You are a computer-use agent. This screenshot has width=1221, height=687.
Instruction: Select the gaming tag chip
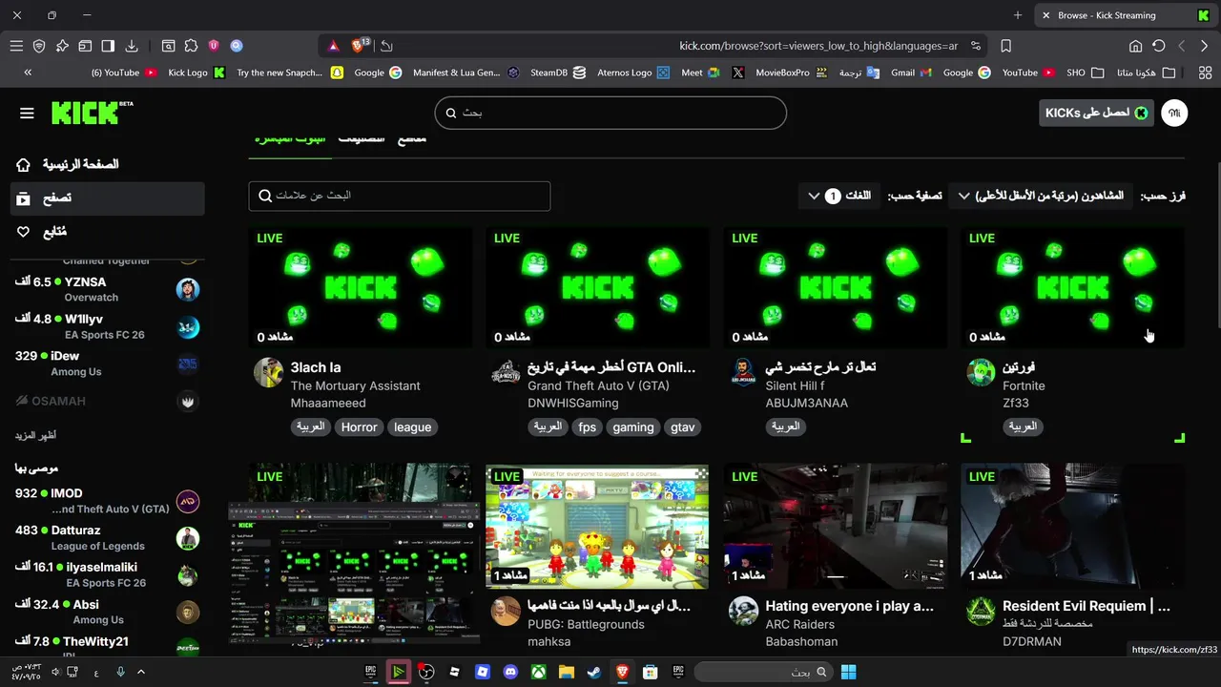[x=633, y=427]
